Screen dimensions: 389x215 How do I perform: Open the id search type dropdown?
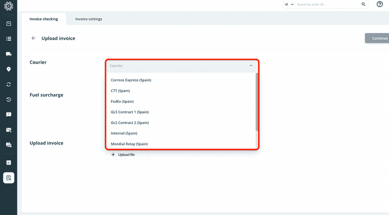click(289, 4)
